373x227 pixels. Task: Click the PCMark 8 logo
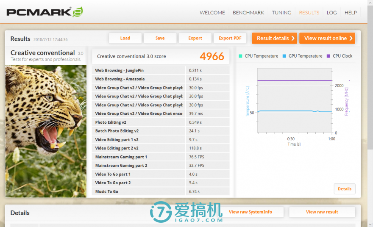point(45,12)
